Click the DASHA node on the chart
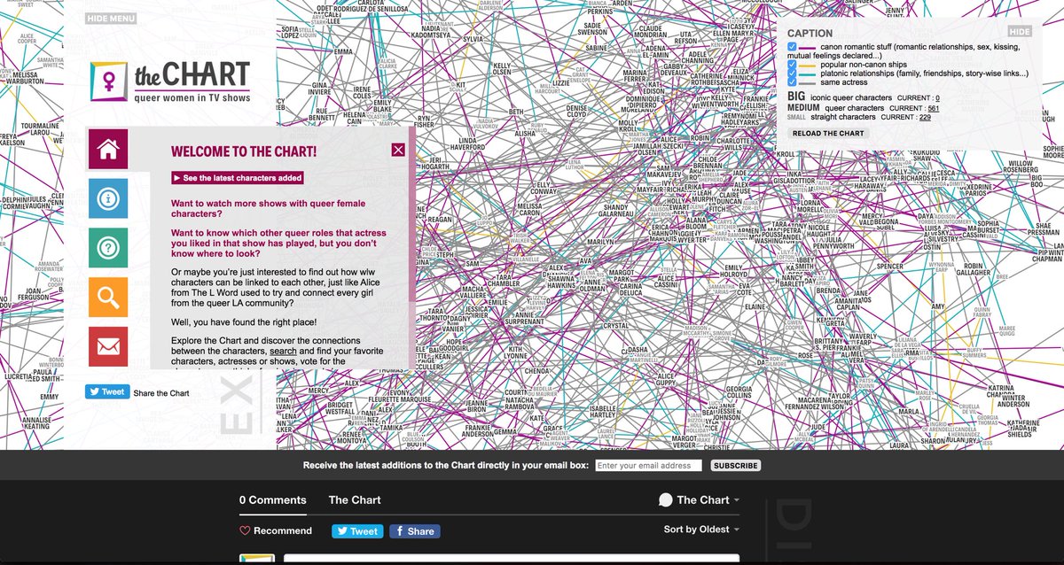 (638, 350)
